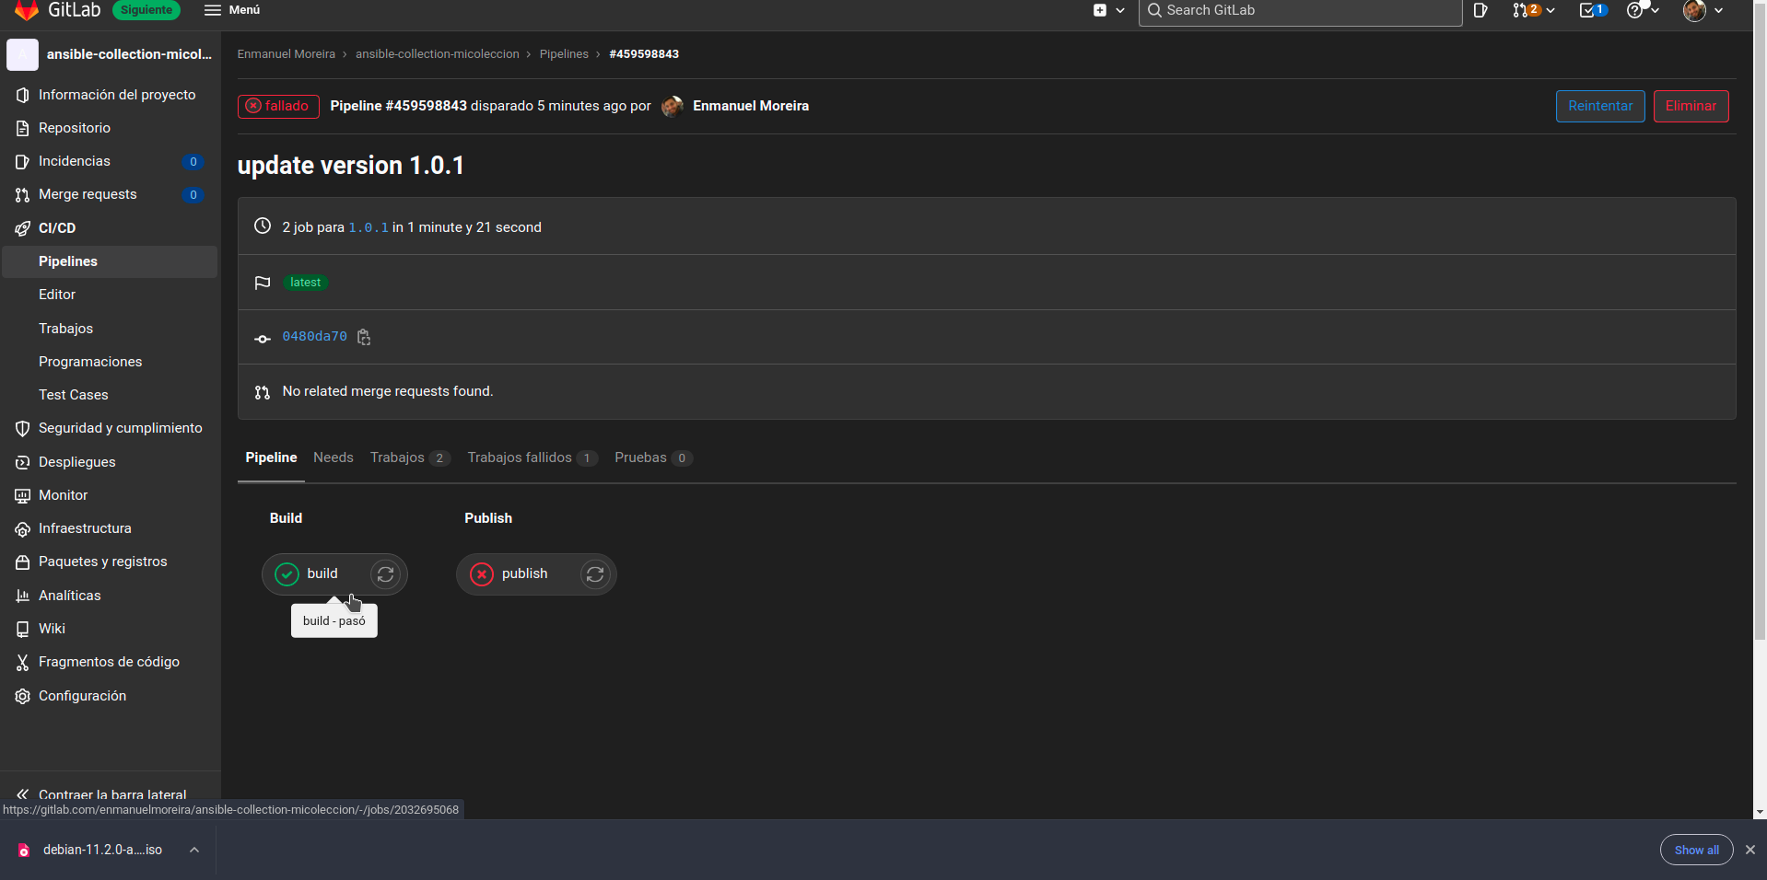Click the GitLab fox logo
1767x880 pixels.
pyautogui.click(x=26, y=10)
